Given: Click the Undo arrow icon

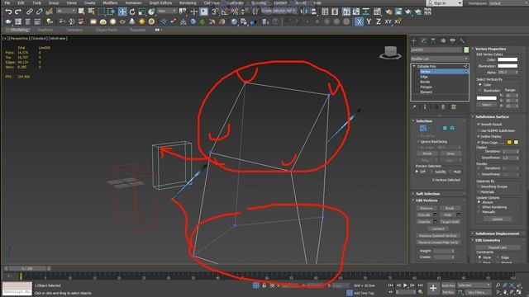Looking at the screenshot, I should click(8, 12).
